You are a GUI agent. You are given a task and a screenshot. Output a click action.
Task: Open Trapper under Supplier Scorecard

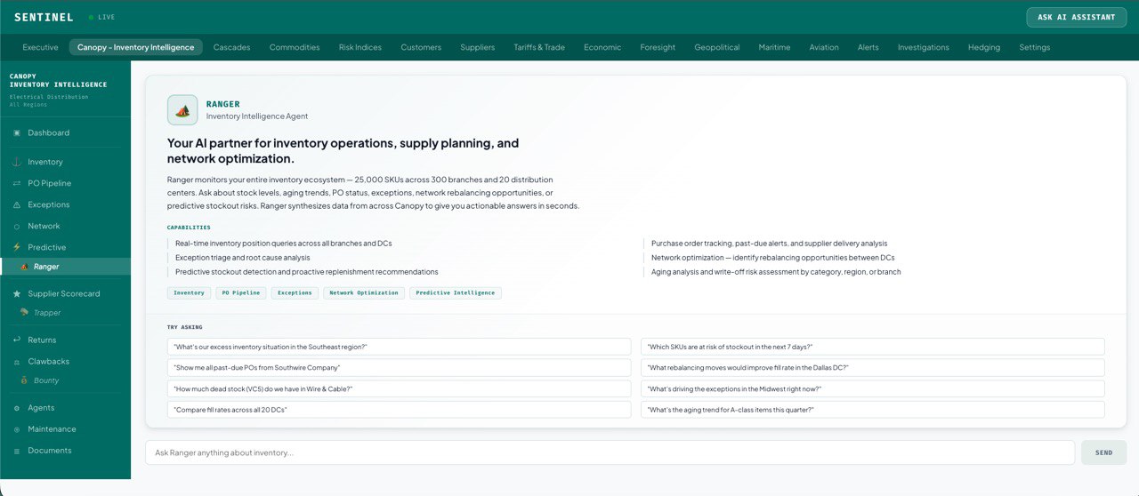click(47, 313)
